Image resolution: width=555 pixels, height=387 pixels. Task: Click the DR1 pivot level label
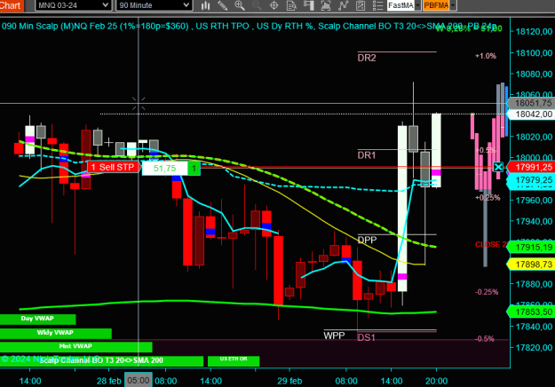tap(367, 155)
